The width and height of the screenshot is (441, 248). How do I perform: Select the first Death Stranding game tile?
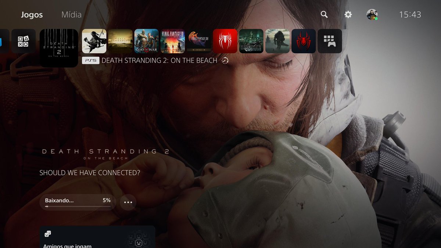120,41
